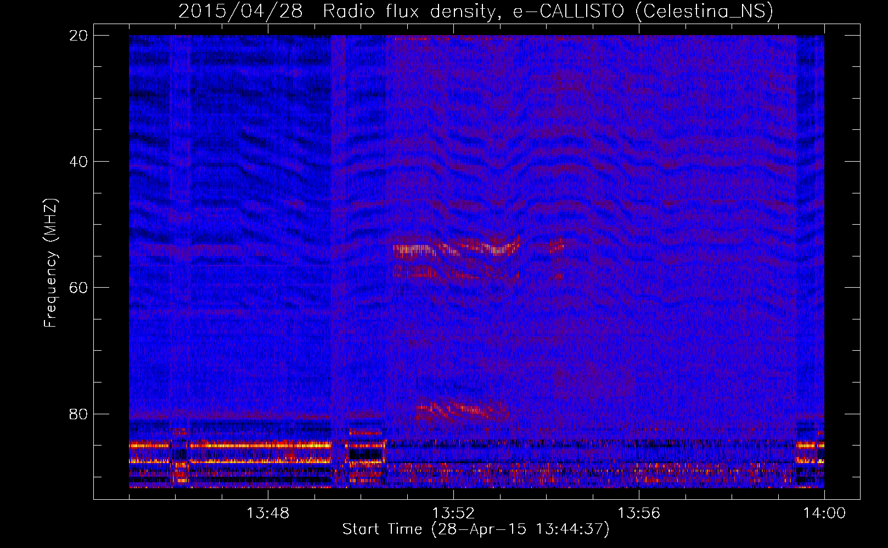This screenshot has height=548, width=888.
Task: Click the 14:00 time tick label
Action: coord(824,513)
